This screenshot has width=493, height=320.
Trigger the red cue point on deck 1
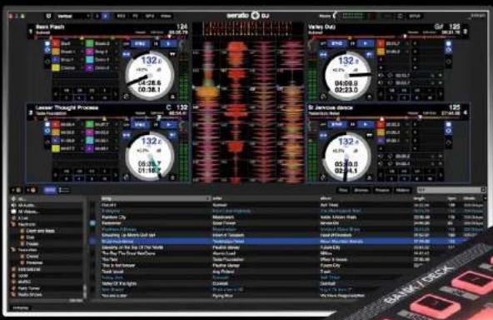coord(56,43)
